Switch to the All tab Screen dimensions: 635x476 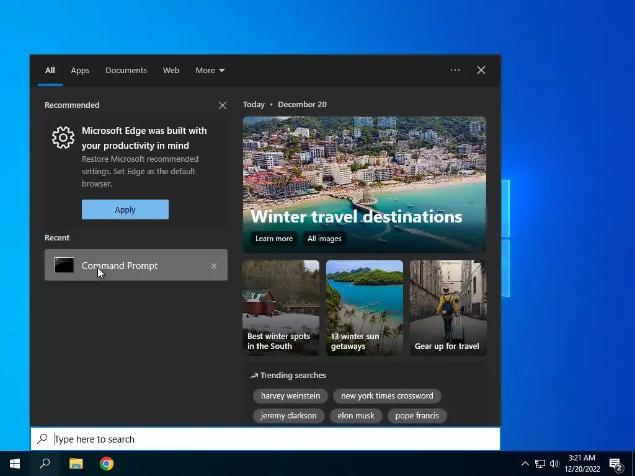(x=50, y=71)
